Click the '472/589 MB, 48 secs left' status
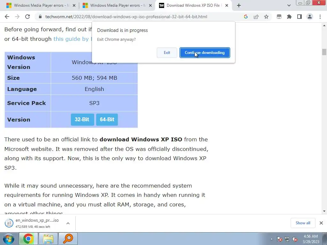Screen dimensions: 327x245 click(x=33, y=227)
